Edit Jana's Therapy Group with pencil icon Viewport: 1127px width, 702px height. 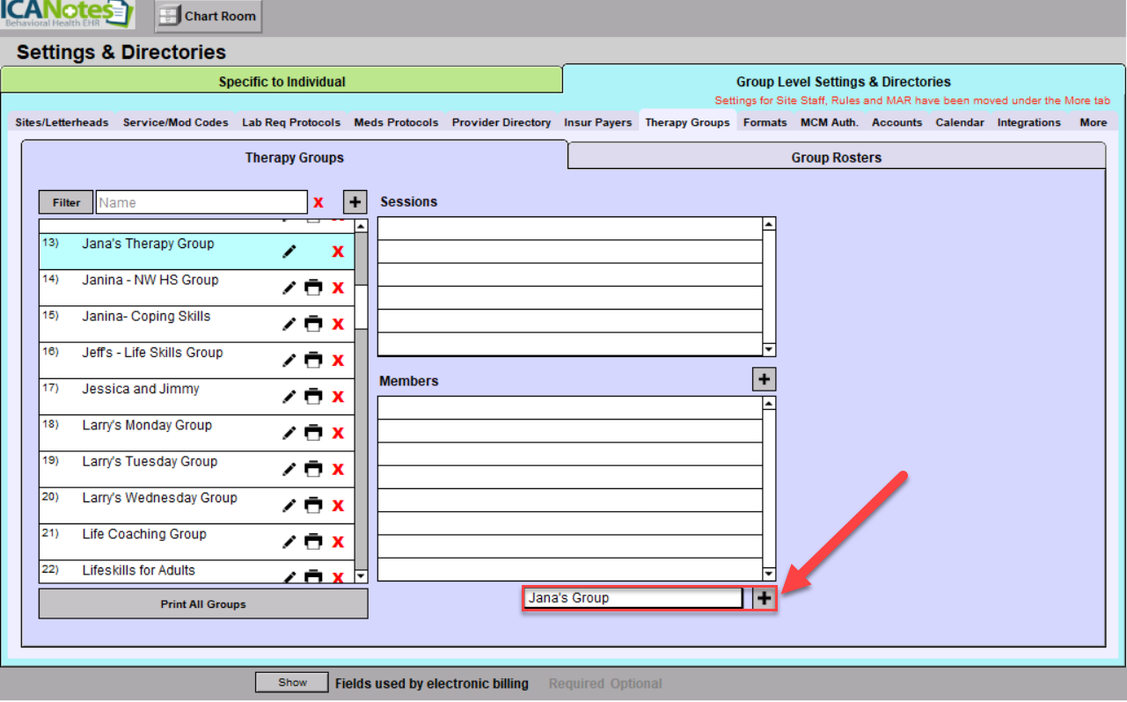(x=289, y=252)
